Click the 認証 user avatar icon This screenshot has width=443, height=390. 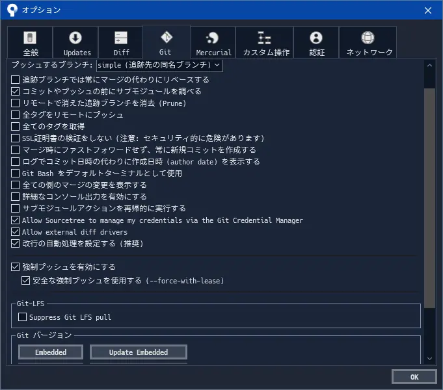(316, 38)
